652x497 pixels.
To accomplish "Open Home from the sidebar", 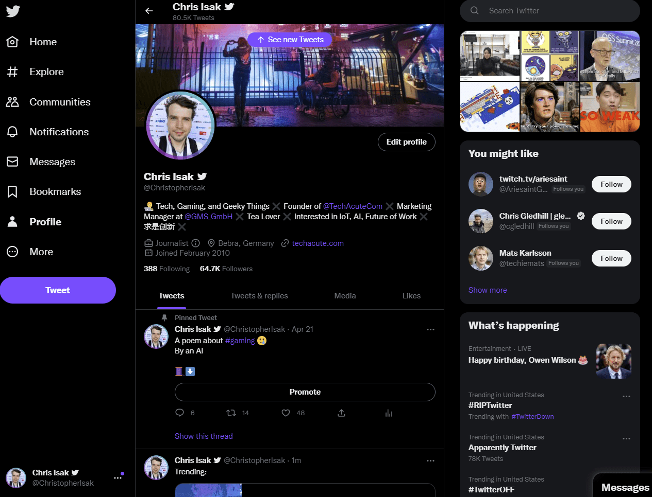I will point(31,42).
